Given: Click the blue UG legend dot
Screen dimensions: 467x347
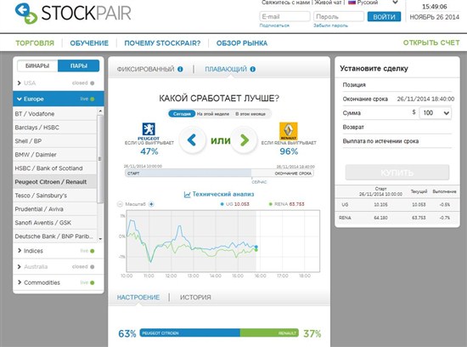Looking at the screenshot, I should (x=222, y=204).
